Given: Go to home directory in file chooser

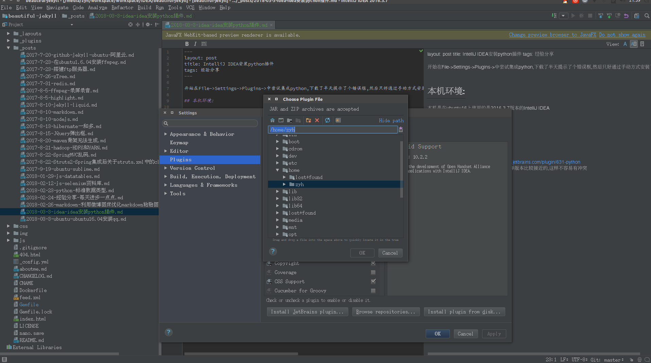Looking at the screenshot, I should [x=272, y=120].
